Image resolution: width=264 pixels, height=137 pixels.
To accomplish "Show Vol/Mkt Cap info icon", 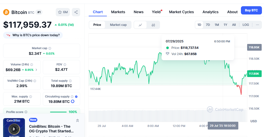I will tap(35, 81).
